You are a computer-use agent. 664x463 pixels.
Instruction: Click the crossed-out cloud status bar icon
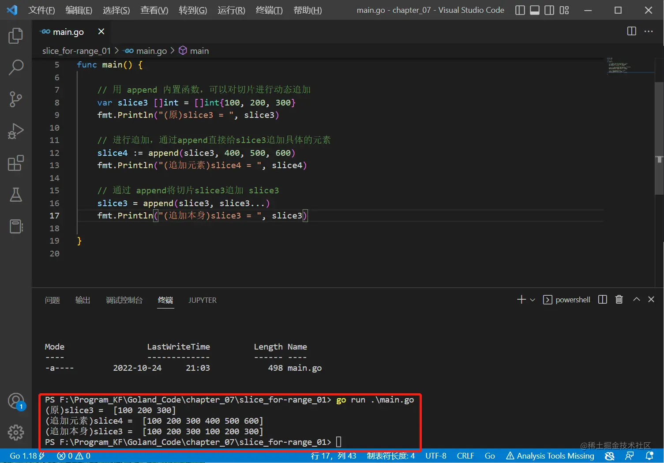[610, 456]
